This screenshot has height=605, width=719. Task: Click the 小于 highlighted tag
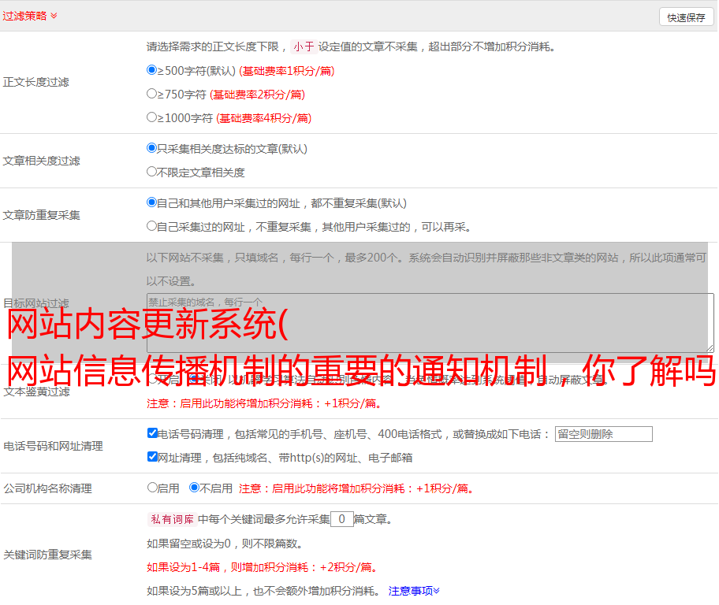click(x=304, y=46)
